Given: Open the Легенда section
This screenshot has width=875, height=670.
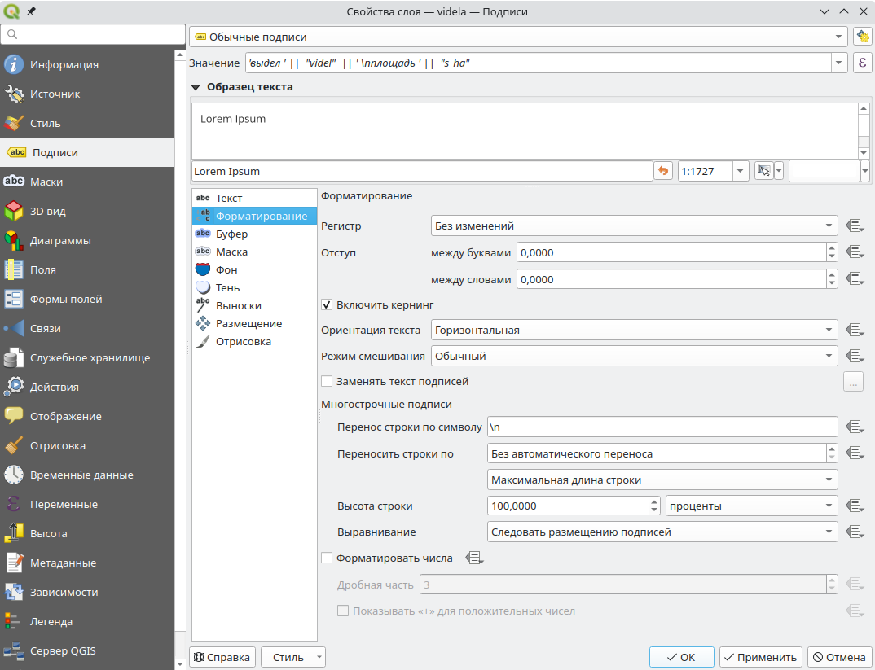Looking at the screenshot, I should [88, 621].
